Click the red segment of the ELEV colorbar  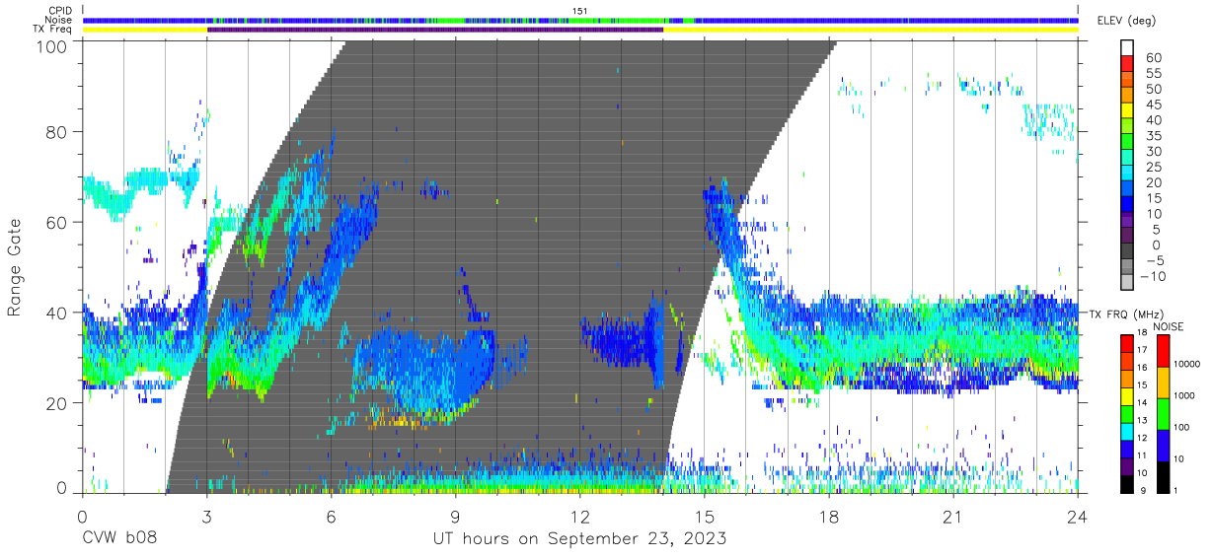(x=1126, y=63)
